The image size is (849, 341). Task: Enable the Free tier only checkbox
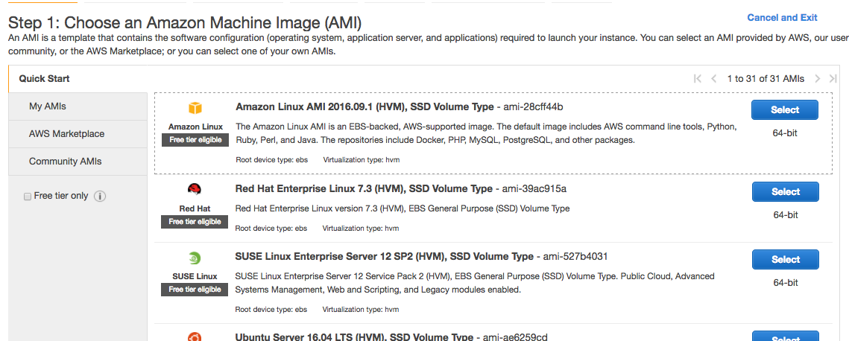28,197
